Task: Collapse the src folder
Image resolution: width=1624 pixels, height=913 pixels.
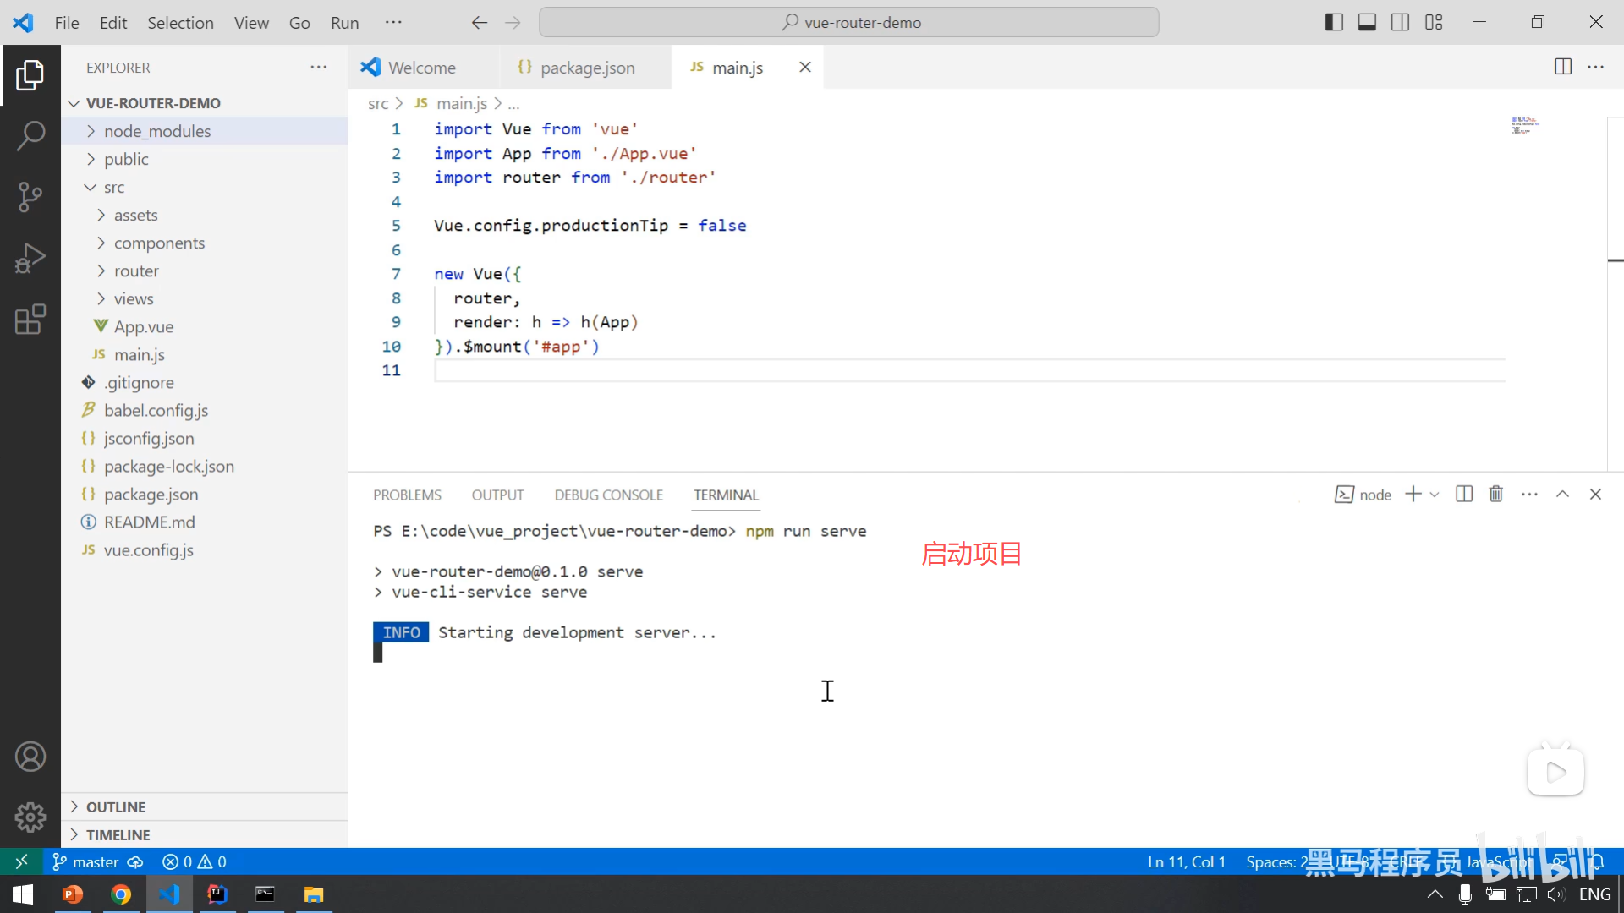Action: 113,187
